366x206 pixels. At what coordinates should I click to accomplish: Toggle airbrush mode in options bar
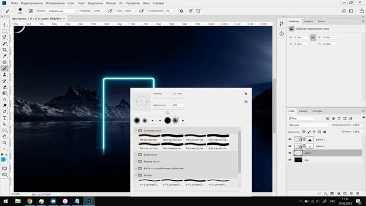click(141, 11)
